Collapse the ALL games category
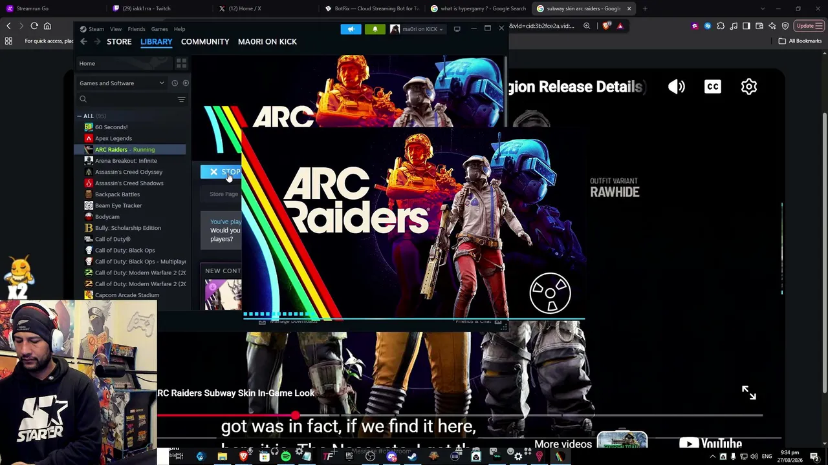 [80, 116]
